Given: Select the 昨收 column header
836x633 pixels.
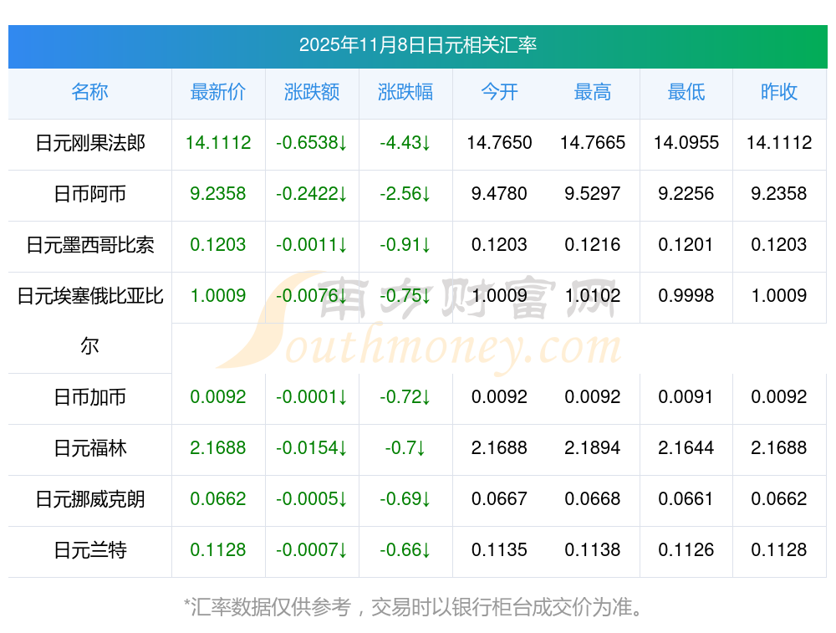Looking at the screenshot, I should [x=779, y=92].
